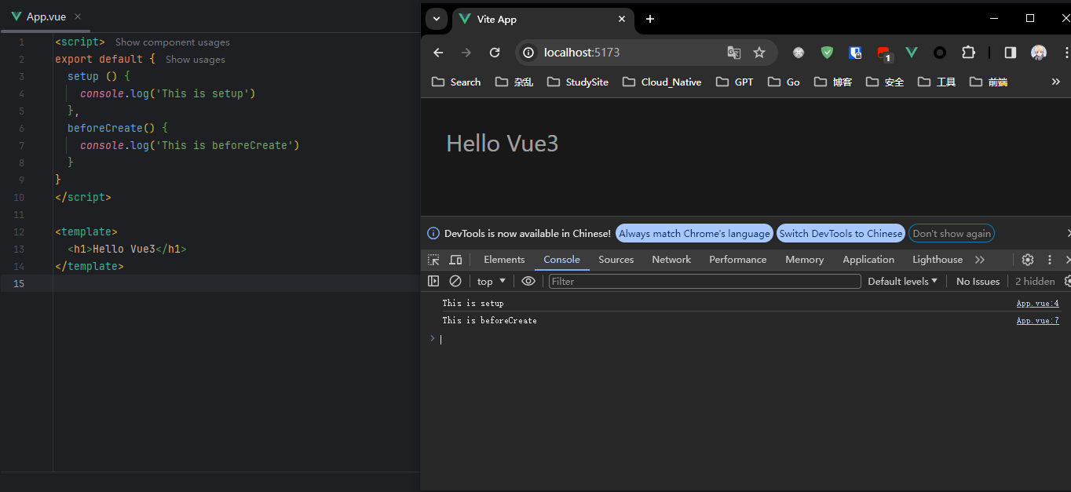Open the Application tab

pos(868,260)
